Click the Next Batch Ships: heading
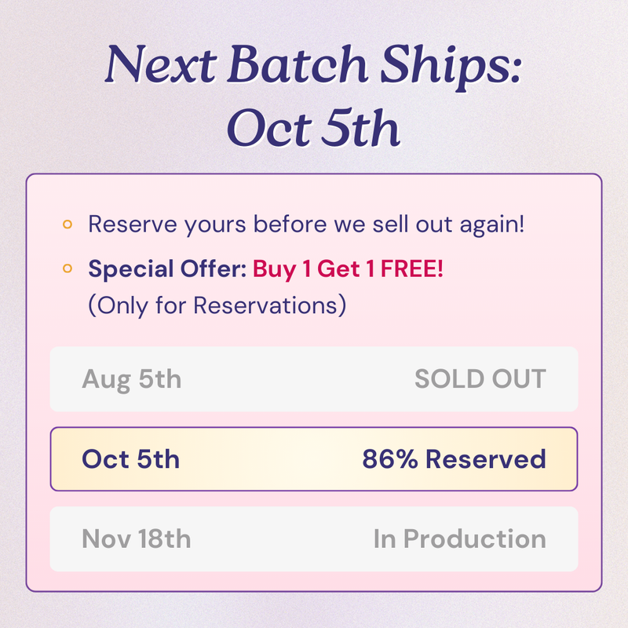The width and height of the screenshot is (628, 628). click(x=313, y=65)
